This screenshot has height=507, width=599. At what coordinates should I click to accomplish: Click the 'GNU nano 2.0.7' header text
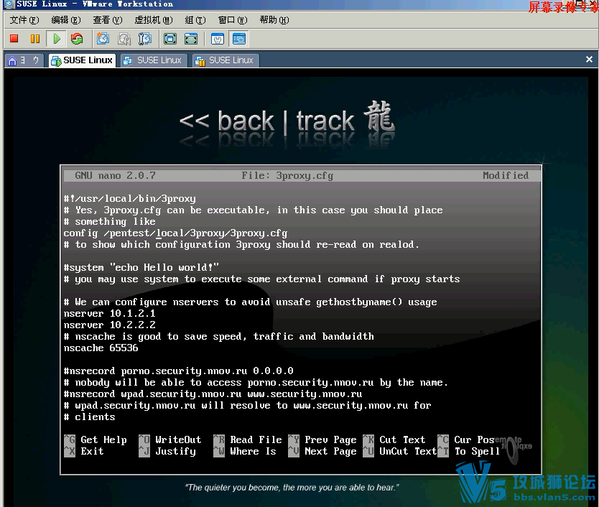(116, 175)
